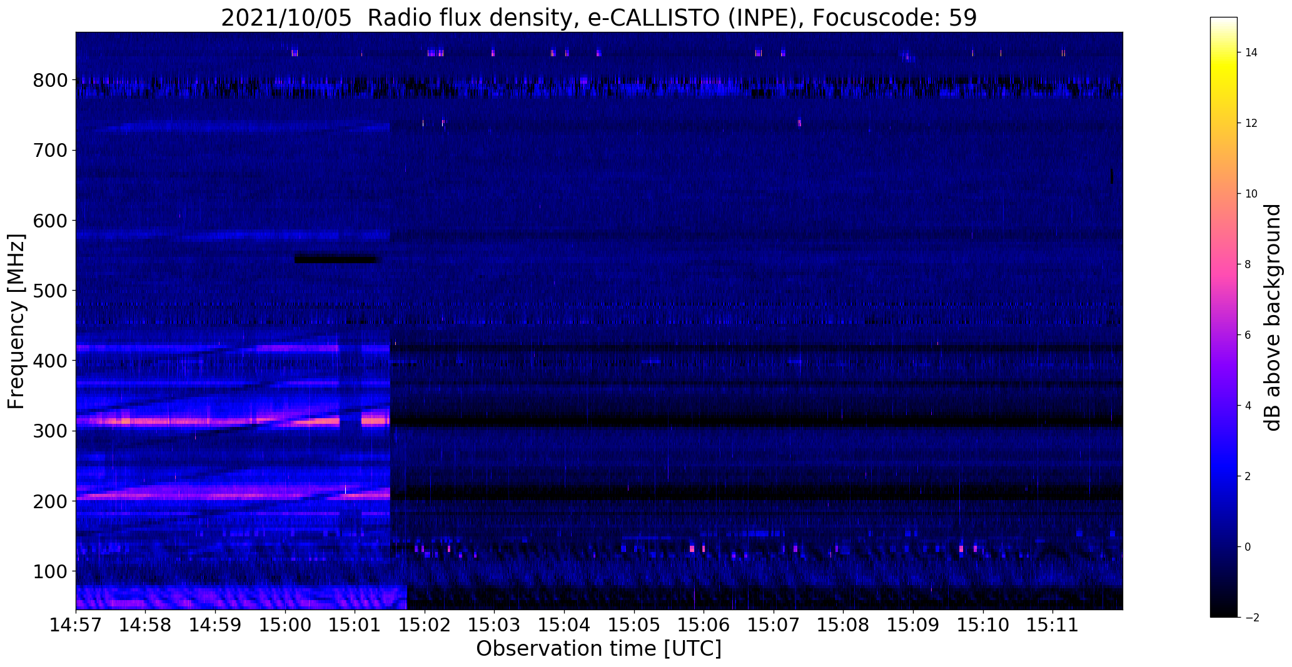
Task: Click the x-axis tick label 15:07
Action: (x=774, y=625)
